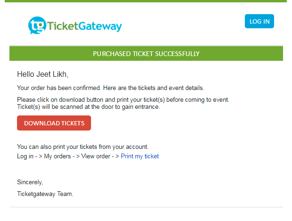Download tickets using the red button
Screen dimensions: 292x221
click(x=54, y=123)
